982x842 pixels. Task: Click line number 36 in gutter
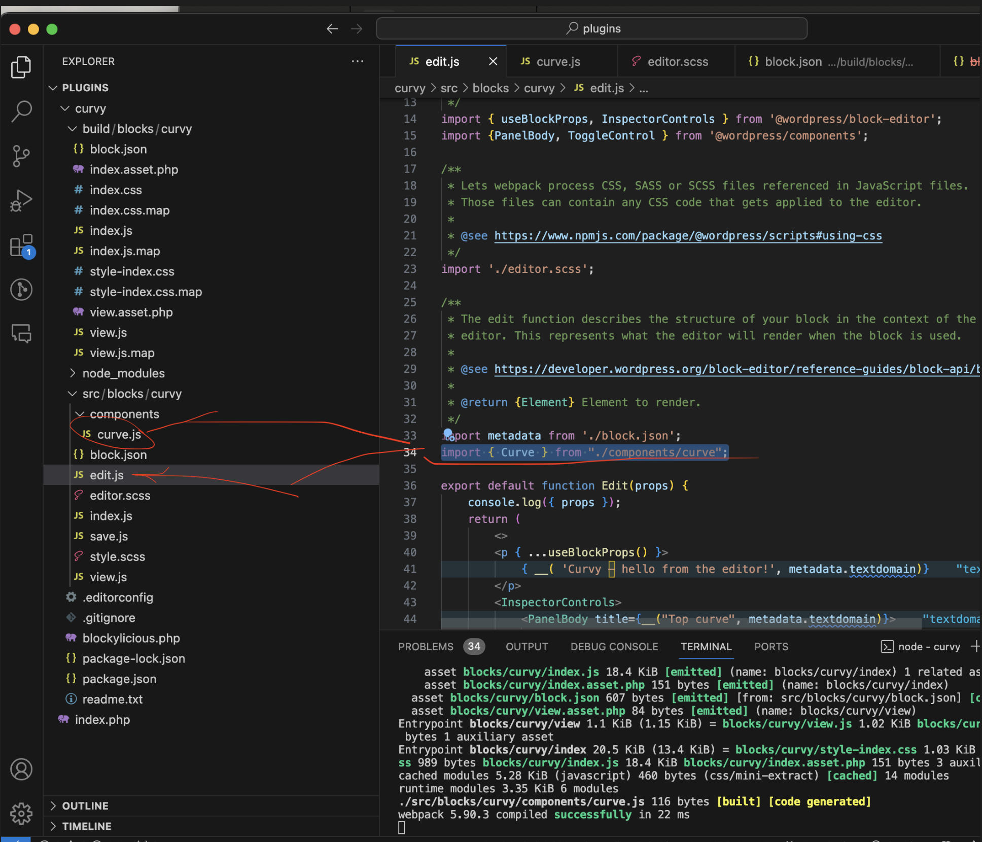pyautogui.click(x=410, y=485)
